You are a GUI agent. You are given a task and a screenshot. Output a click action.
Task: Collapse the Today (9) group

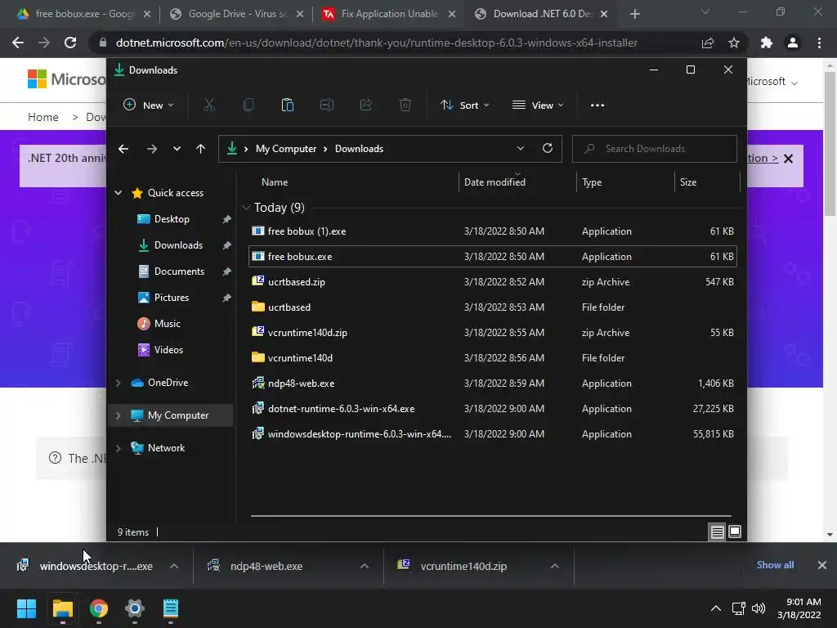(x=246, y=207)
